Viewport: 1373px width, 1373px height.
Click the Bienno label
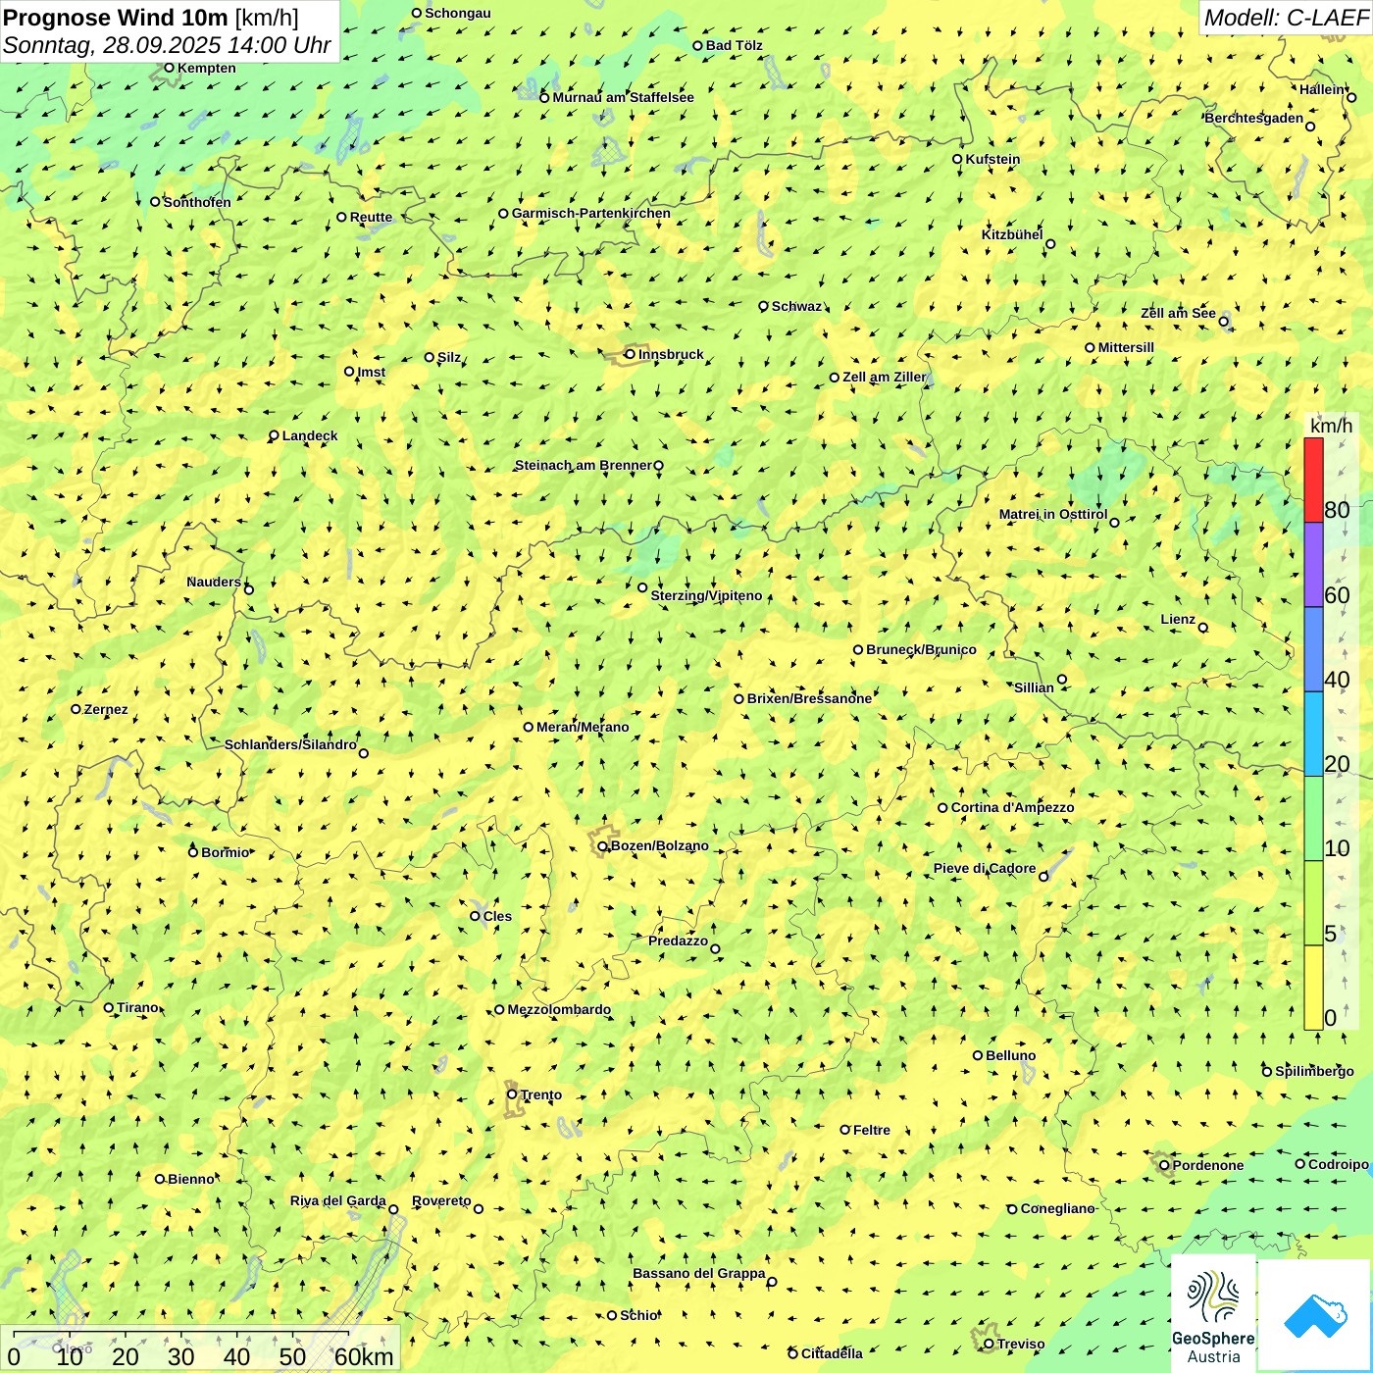(190, 1179)
